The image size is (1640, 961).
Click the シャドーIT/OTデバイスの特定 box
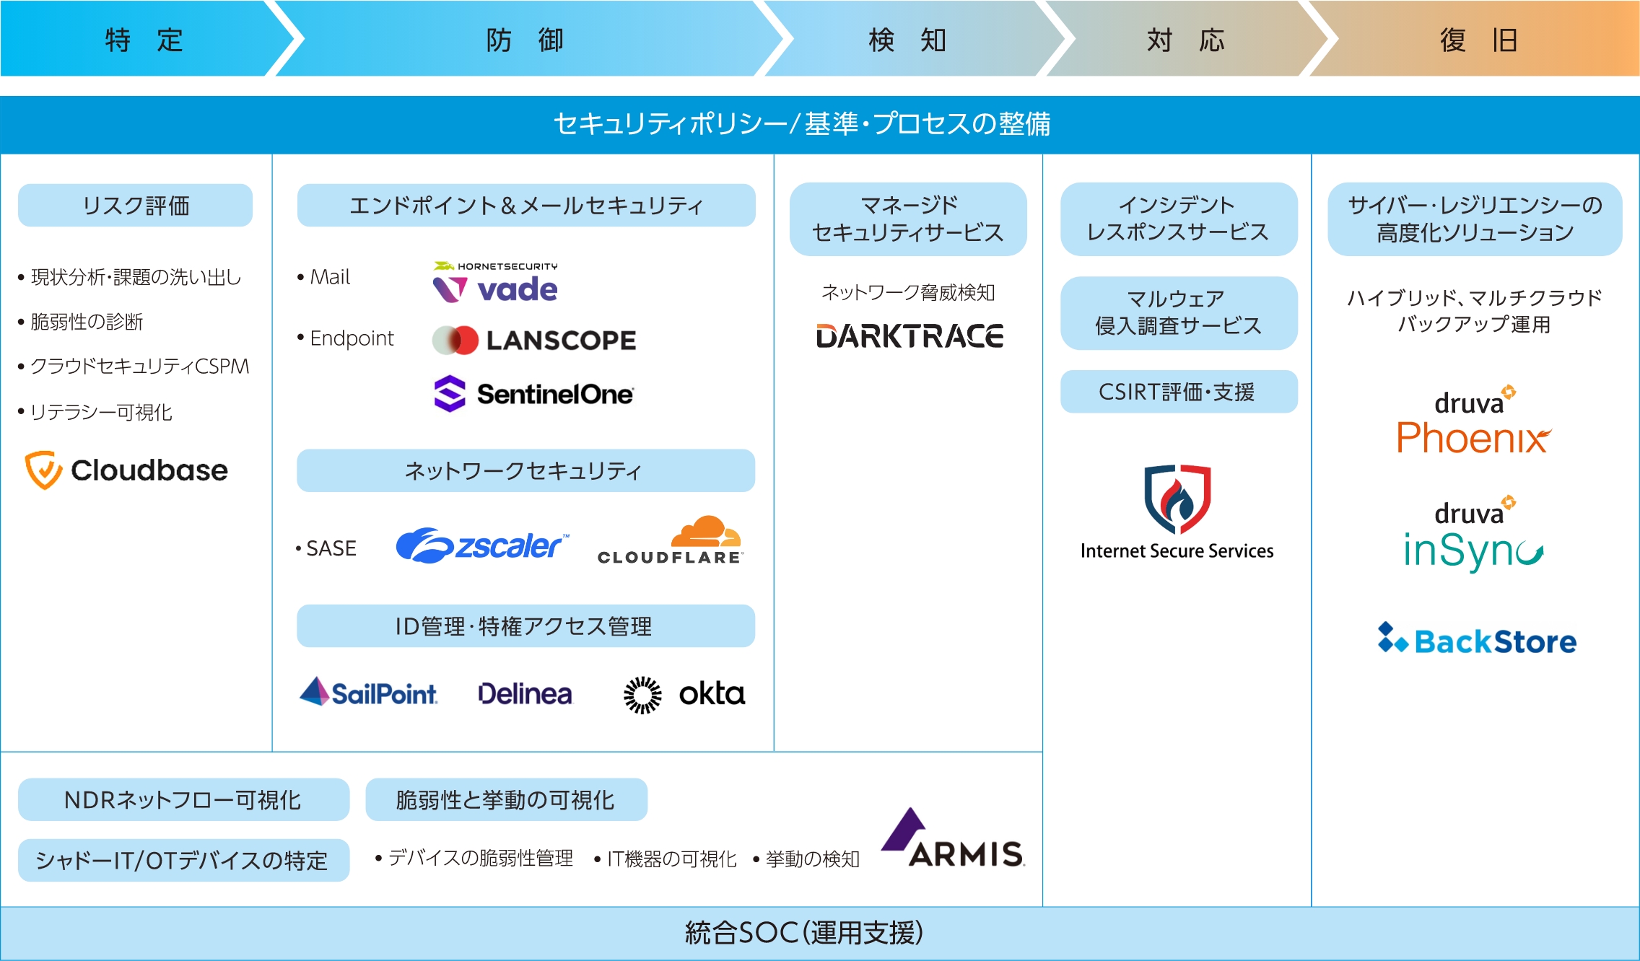click(183, 860)
